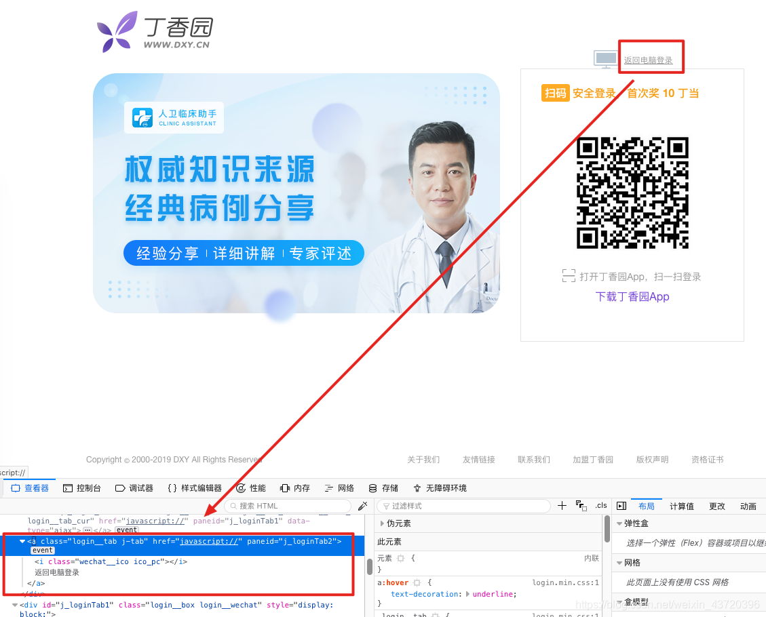The height and width of the screenshot is (617, 766).
Task: Click the selector highlighter icon beside 元素
Action: coord(400,558)
